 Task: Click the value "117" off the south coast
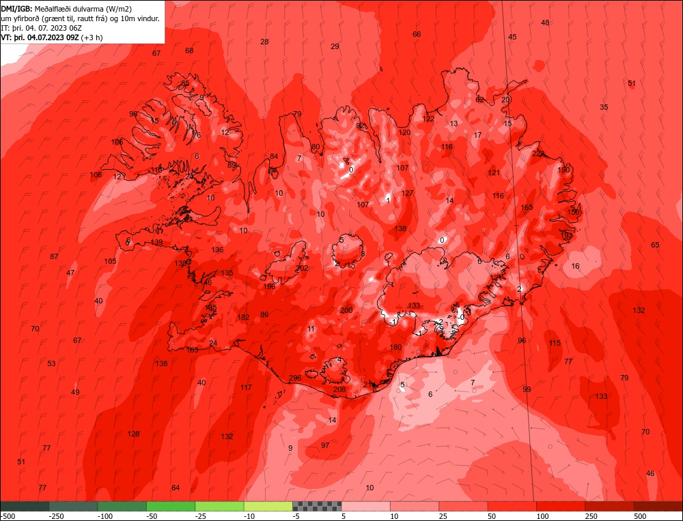point(246,387)
